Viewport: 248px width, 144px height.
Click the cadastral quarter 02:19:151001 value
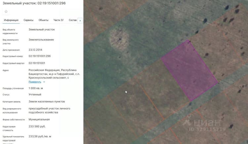(x=37, y=63)
